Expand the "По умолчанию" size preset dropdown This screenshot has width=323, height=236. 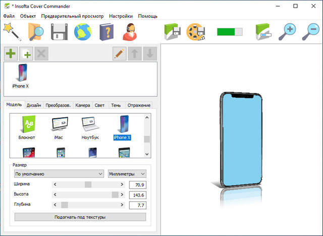60,174
